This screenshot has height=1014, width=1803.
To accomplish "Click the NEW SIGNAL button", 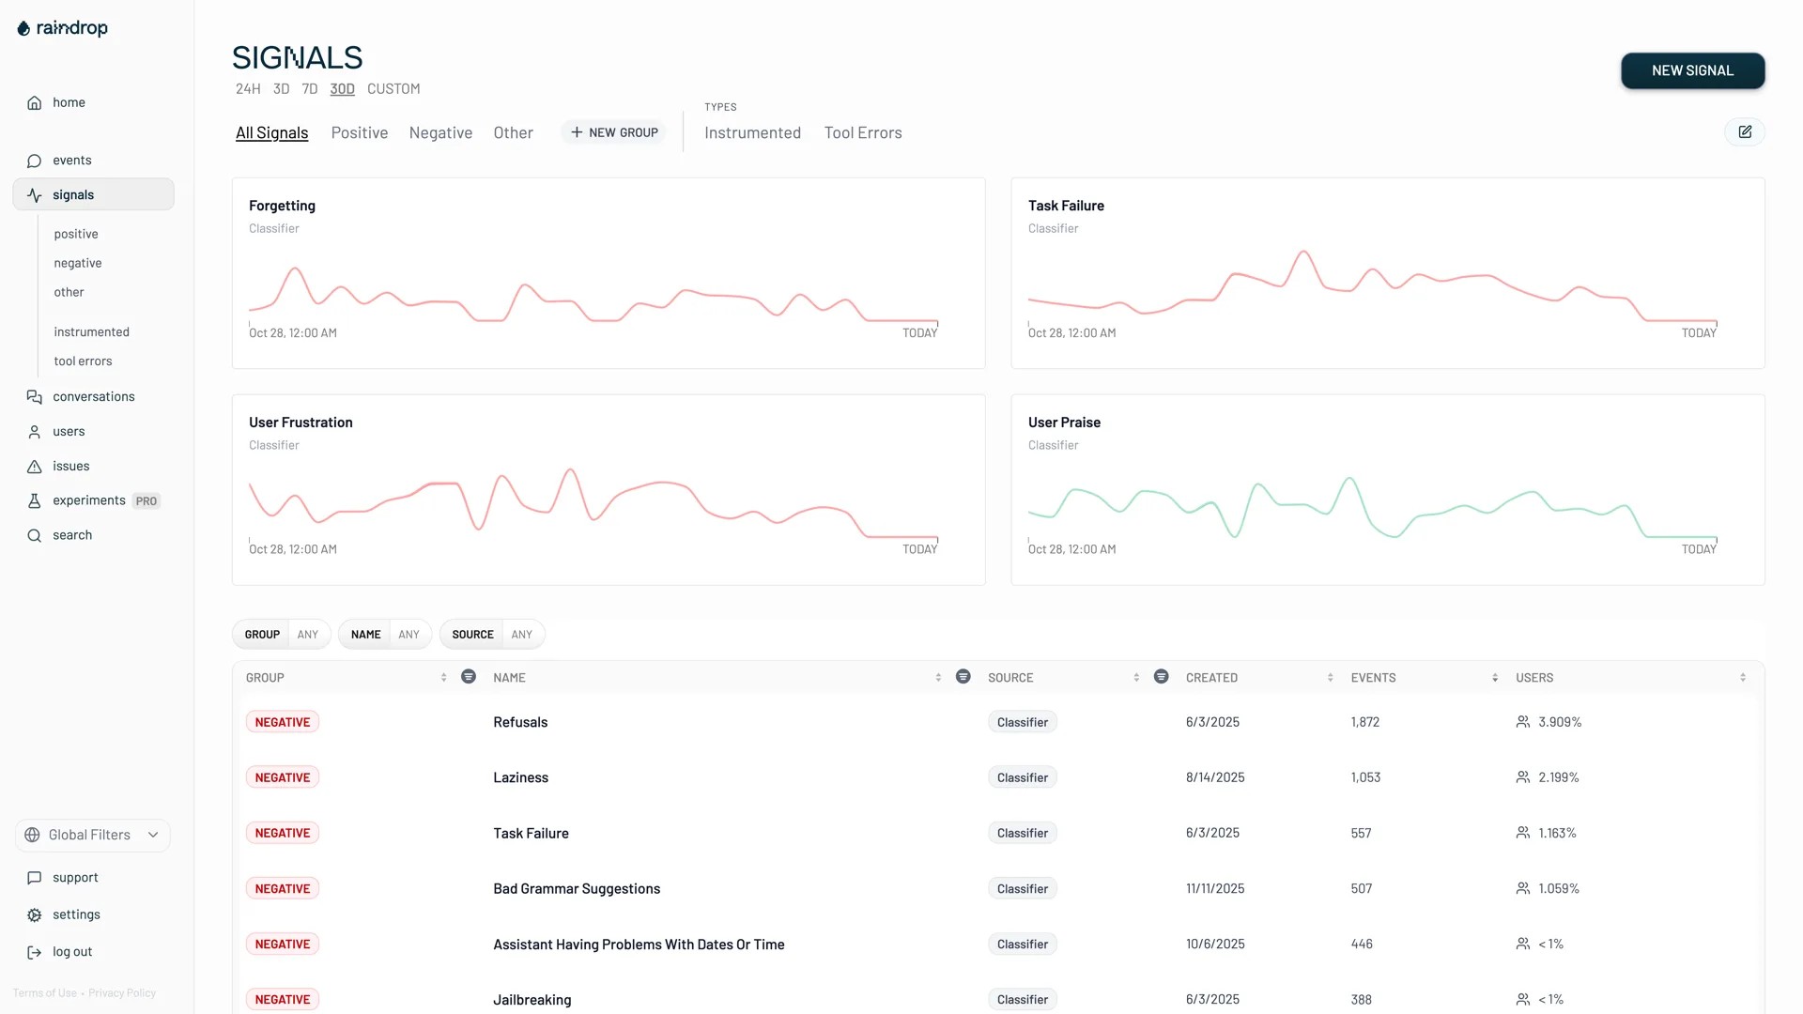I will click(x=1692, y=71).
